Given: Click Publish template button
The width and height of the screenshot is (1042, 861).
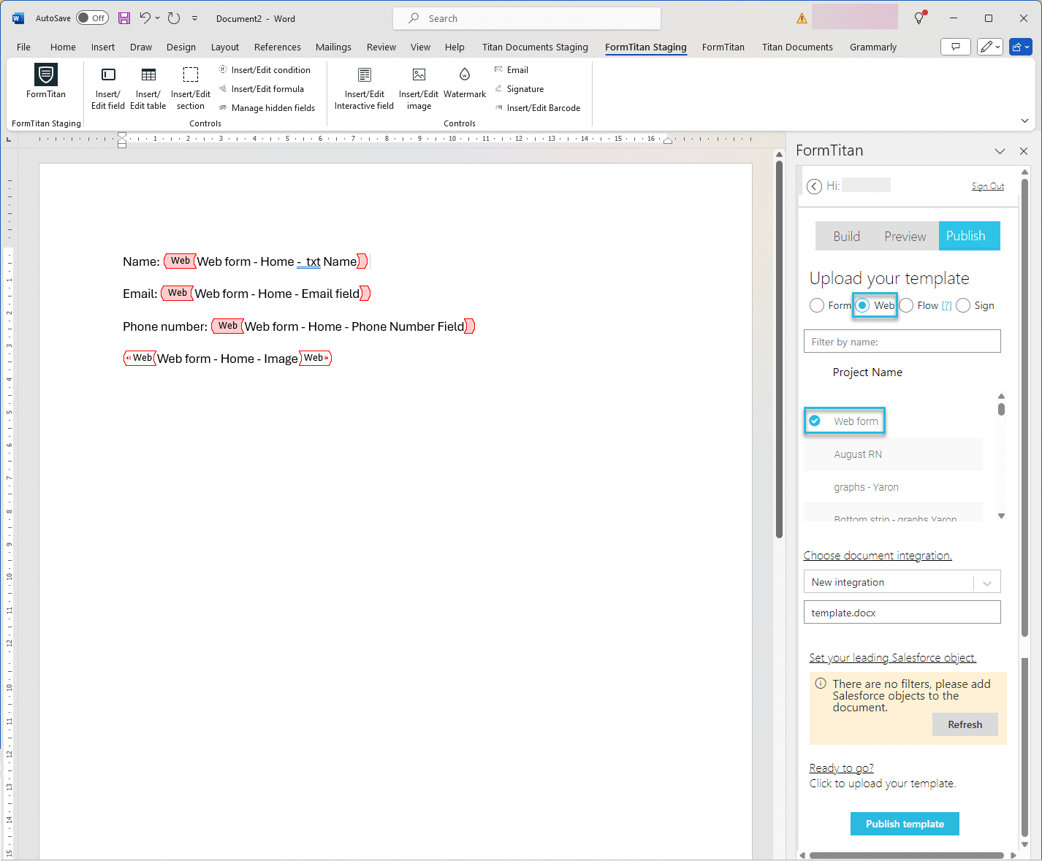Looking at the screenshot, I should coord(905,824).
